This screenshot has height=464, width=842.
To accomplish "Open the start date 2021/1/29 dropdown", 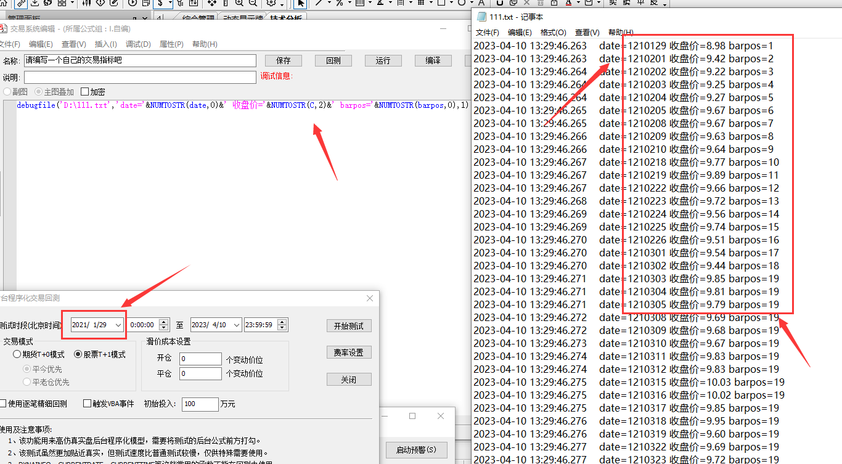I will pos(118,325).
